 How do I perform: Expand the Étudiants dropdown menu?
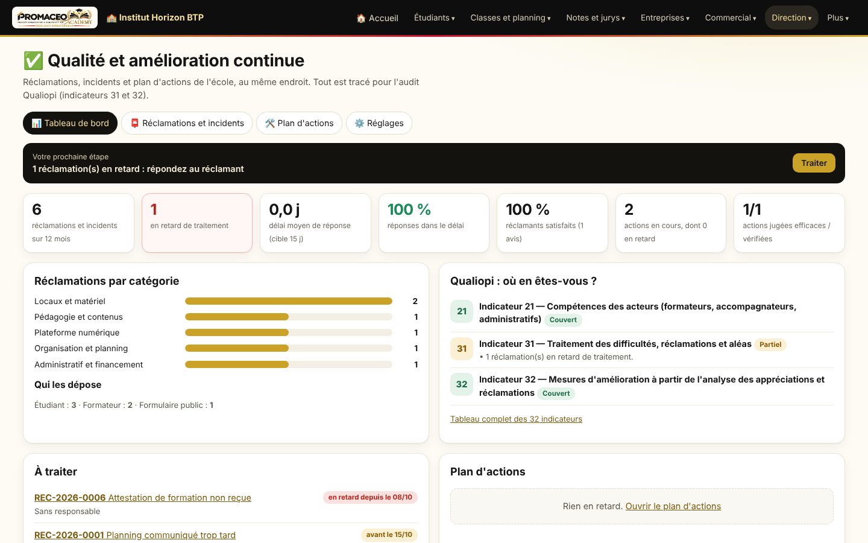(x=435, y=17)
